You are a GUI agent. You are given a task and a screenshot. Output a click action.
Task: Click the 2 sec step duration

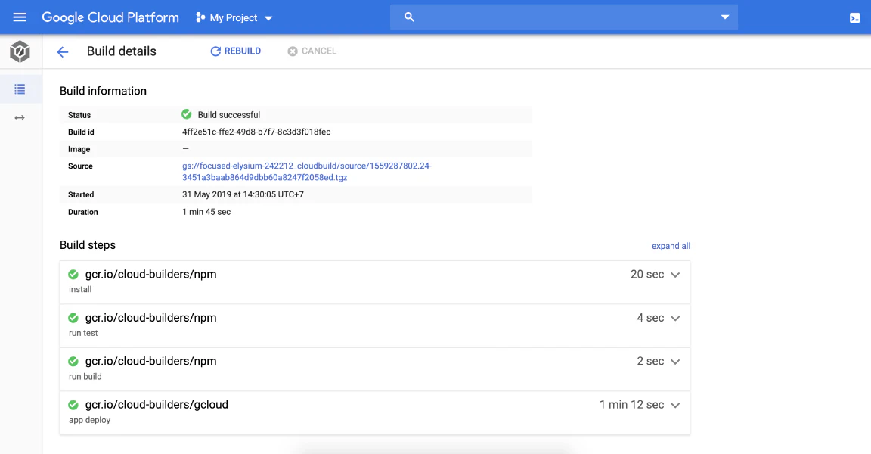tap(650, 361)
